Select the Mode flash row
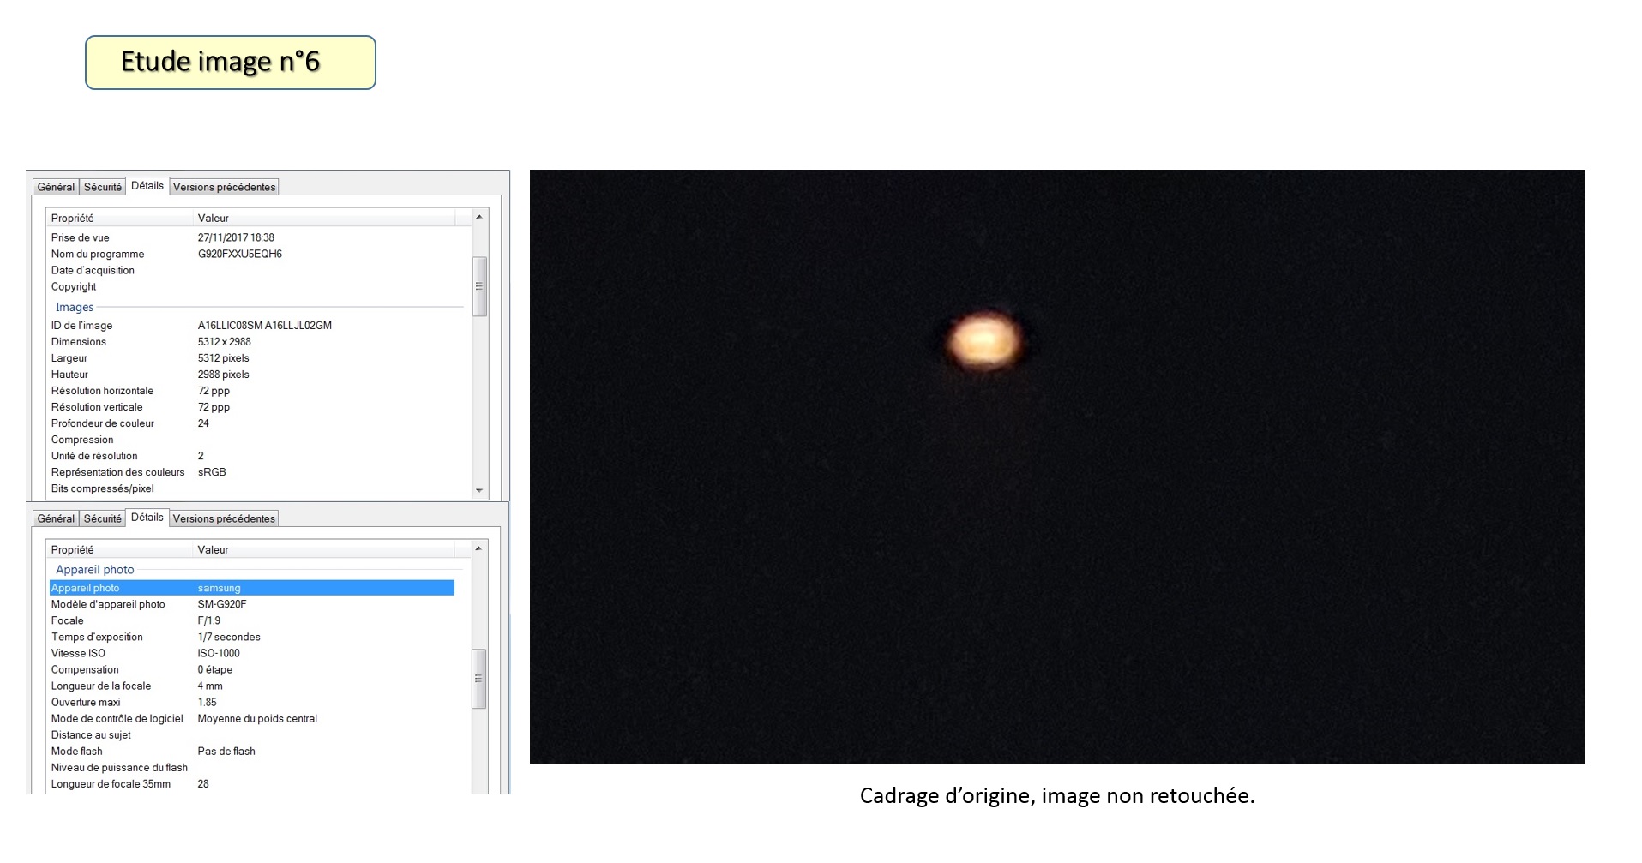The image size is (1642, 863). (252, 751)
